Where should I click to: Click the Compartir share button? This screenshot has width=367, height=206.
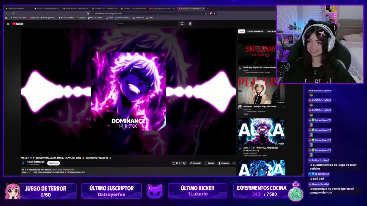[x=195, y=163]
